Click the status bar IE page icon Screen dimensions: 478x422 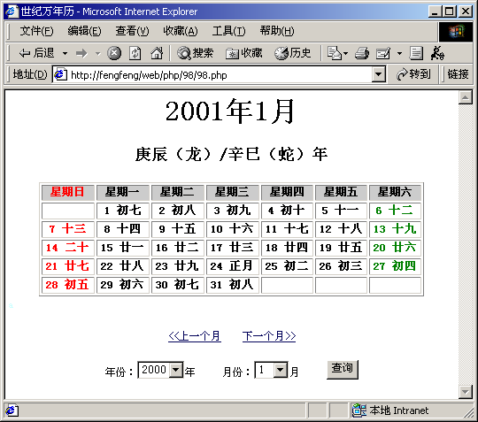tap(12, 410)
